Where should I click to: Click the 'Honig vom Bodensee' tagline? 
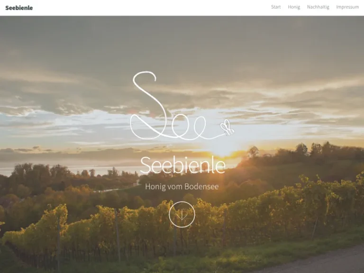click(182, 186)
